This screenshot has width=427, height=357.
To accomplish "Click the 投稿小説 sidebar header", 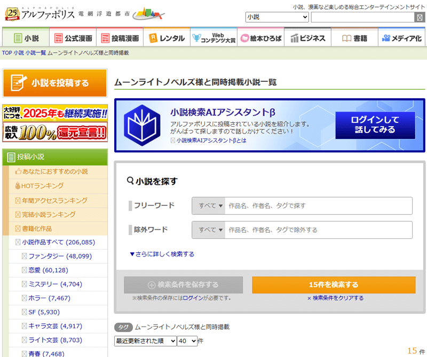I will [55, 157].
